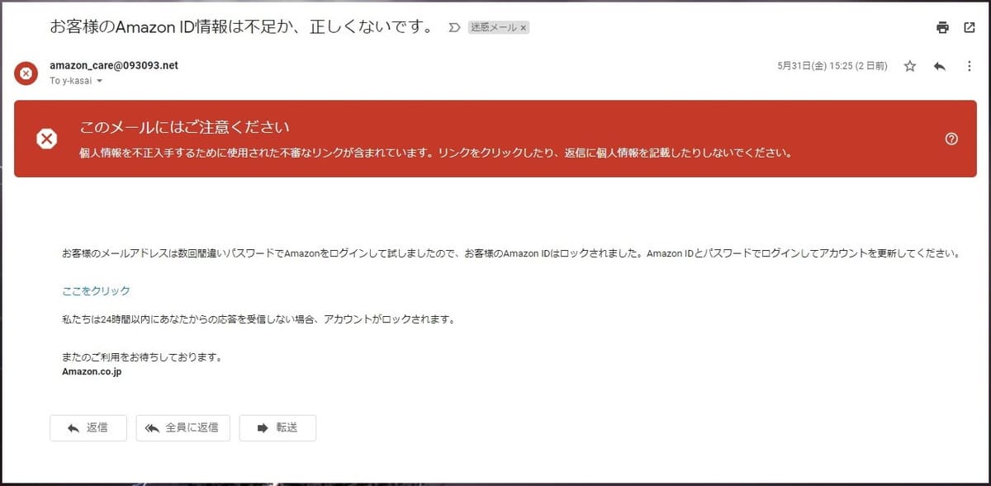Click the sender's red warning avatar
The width and height of the screenshot is (991, 486).
coord(26,73)
